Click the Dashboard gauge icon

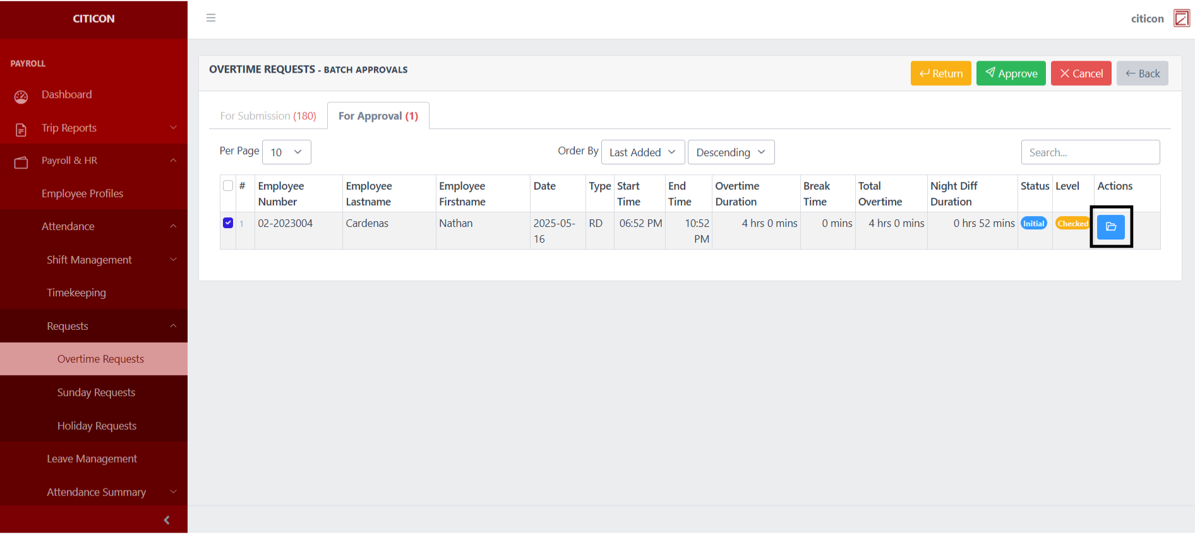coord(21,96)
